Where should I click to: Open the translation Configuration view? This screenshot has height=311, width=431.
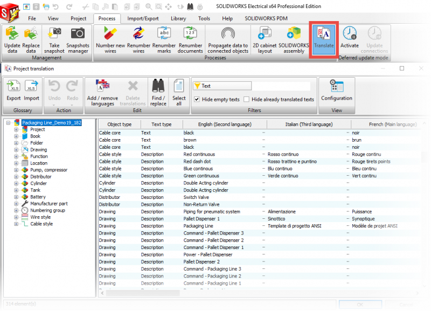pos(336,91)
